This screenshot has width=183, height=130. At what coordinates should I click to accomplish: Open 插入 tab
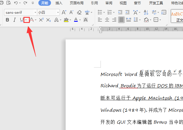pyautogui.click(x=59, y=3)
